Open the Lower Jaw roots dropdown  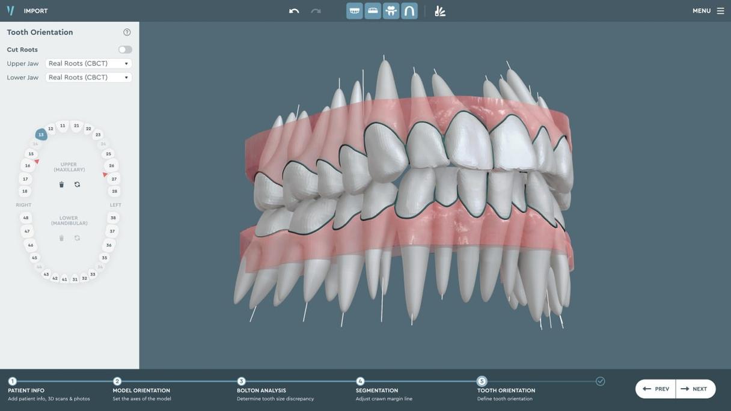[88, 78]
